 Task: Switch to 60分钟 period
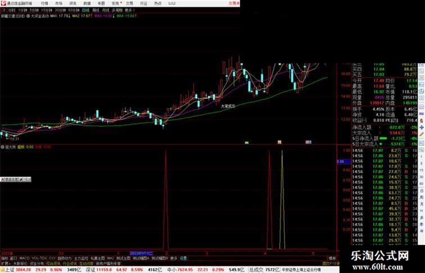pyautogui.click(x=74, y=10)
